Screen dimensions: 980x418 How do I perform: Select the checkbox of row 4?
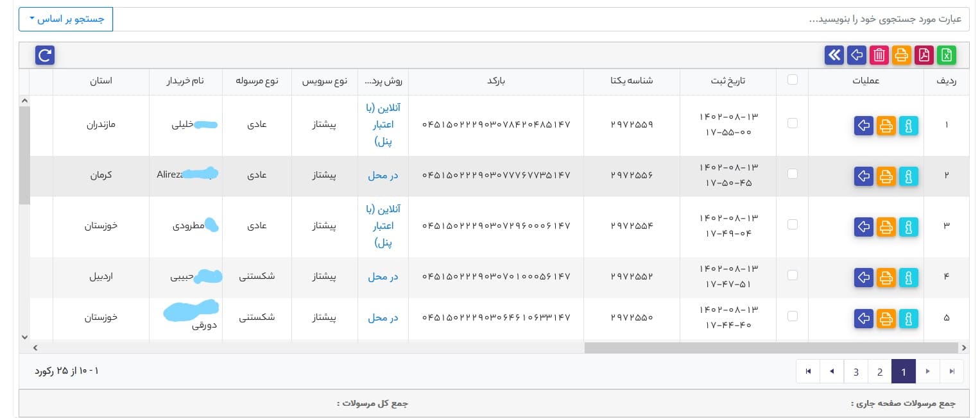tap(793, 275)
